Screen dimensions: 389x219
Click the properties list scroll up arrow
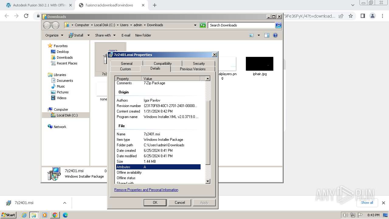coord(208,78)
